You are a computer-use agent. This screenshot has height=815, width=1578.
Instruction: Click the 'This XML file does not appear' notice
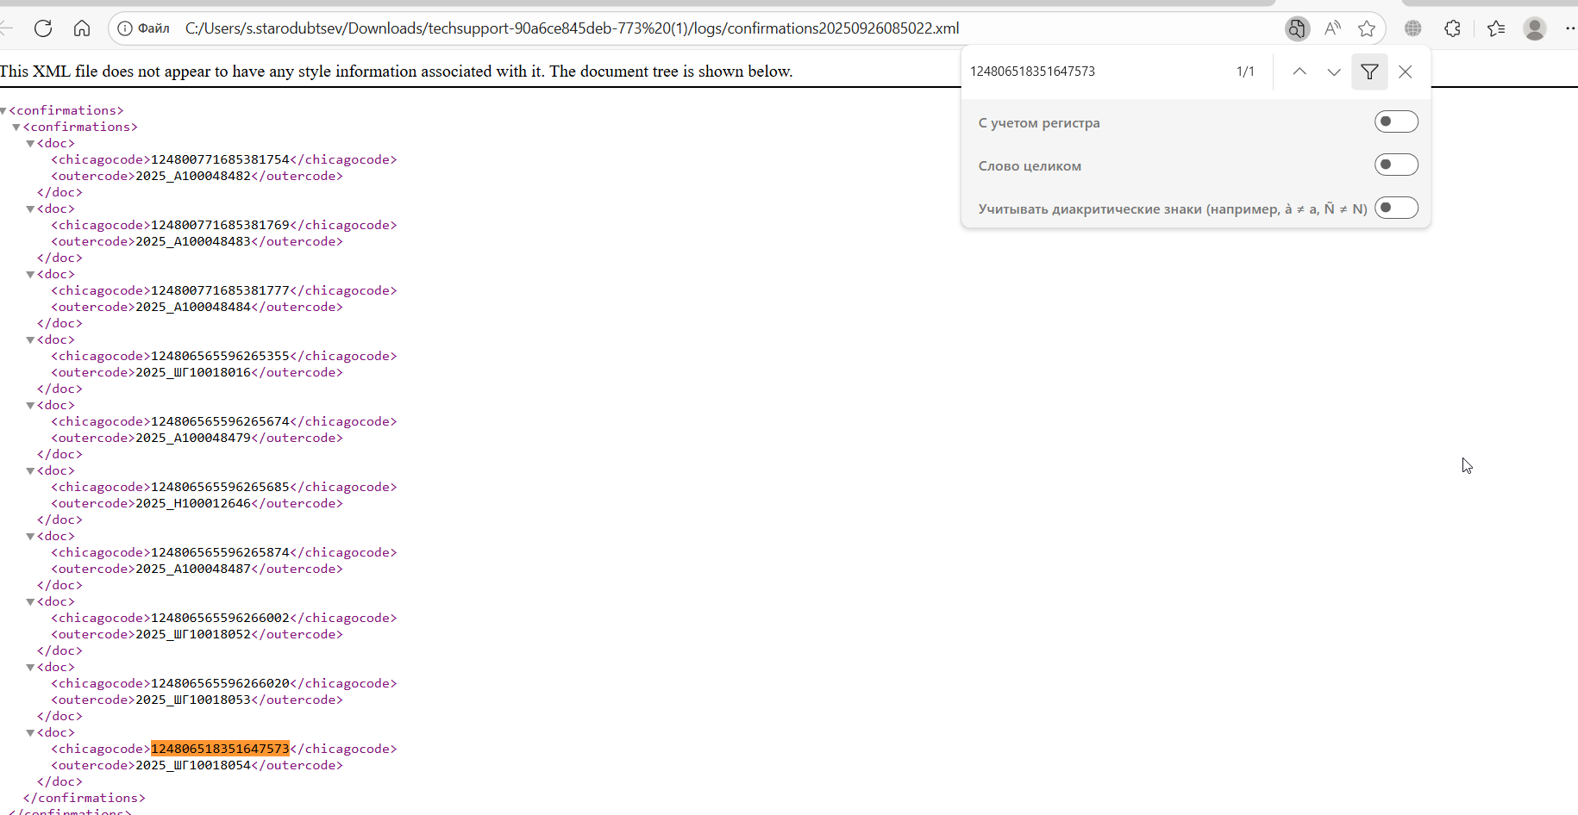[396, 72]
